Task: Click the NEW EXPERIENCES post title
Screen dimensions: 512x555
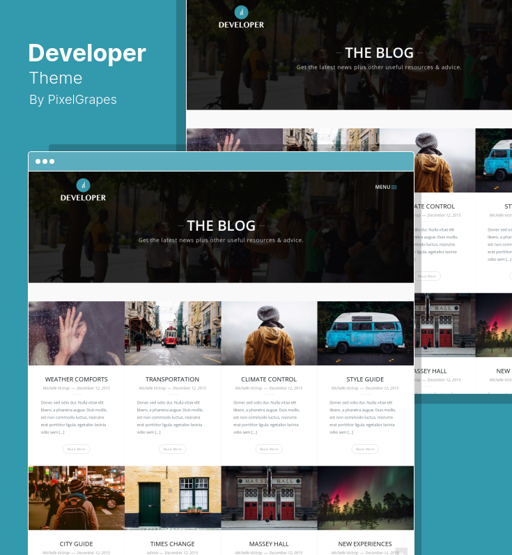Action: 365,544
